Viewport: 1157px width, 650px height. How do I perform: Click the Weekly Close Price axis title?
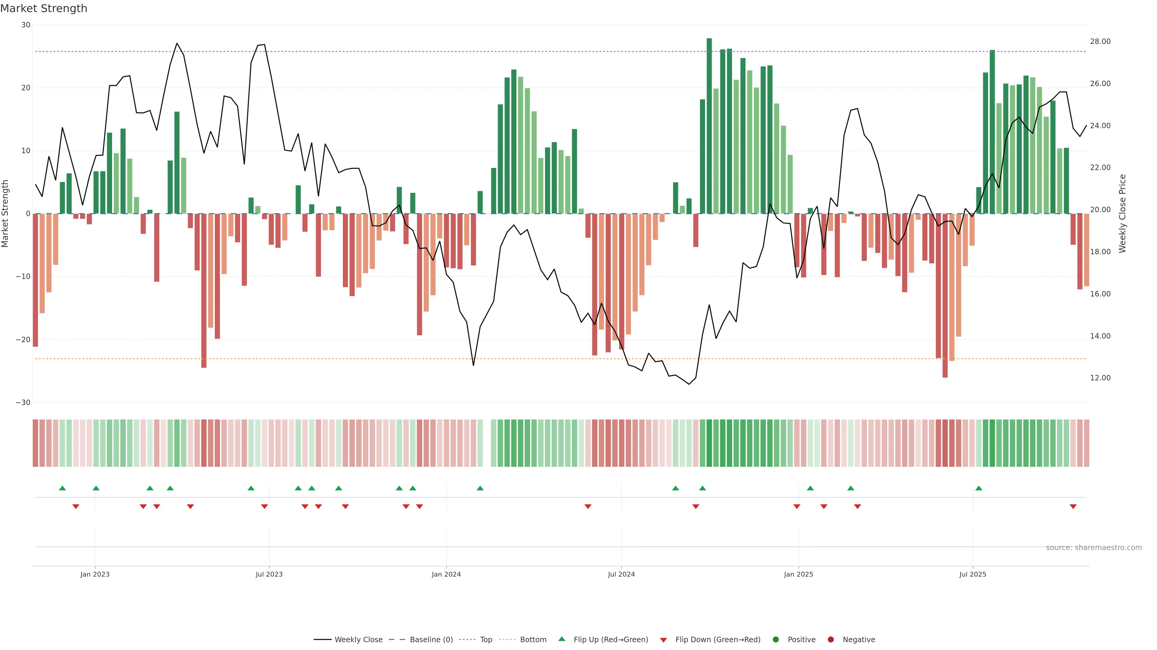coord(1122,214)
